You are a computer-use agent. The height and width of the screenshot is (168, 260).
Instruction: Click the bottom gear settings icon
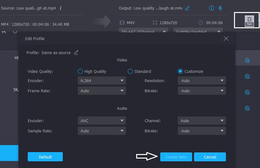(247, 108)
